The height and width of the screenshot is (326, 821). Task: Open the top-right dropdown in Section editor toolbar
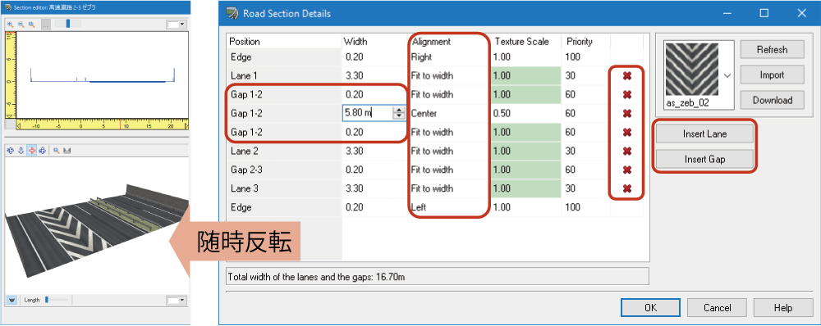(x=176, y=24)
